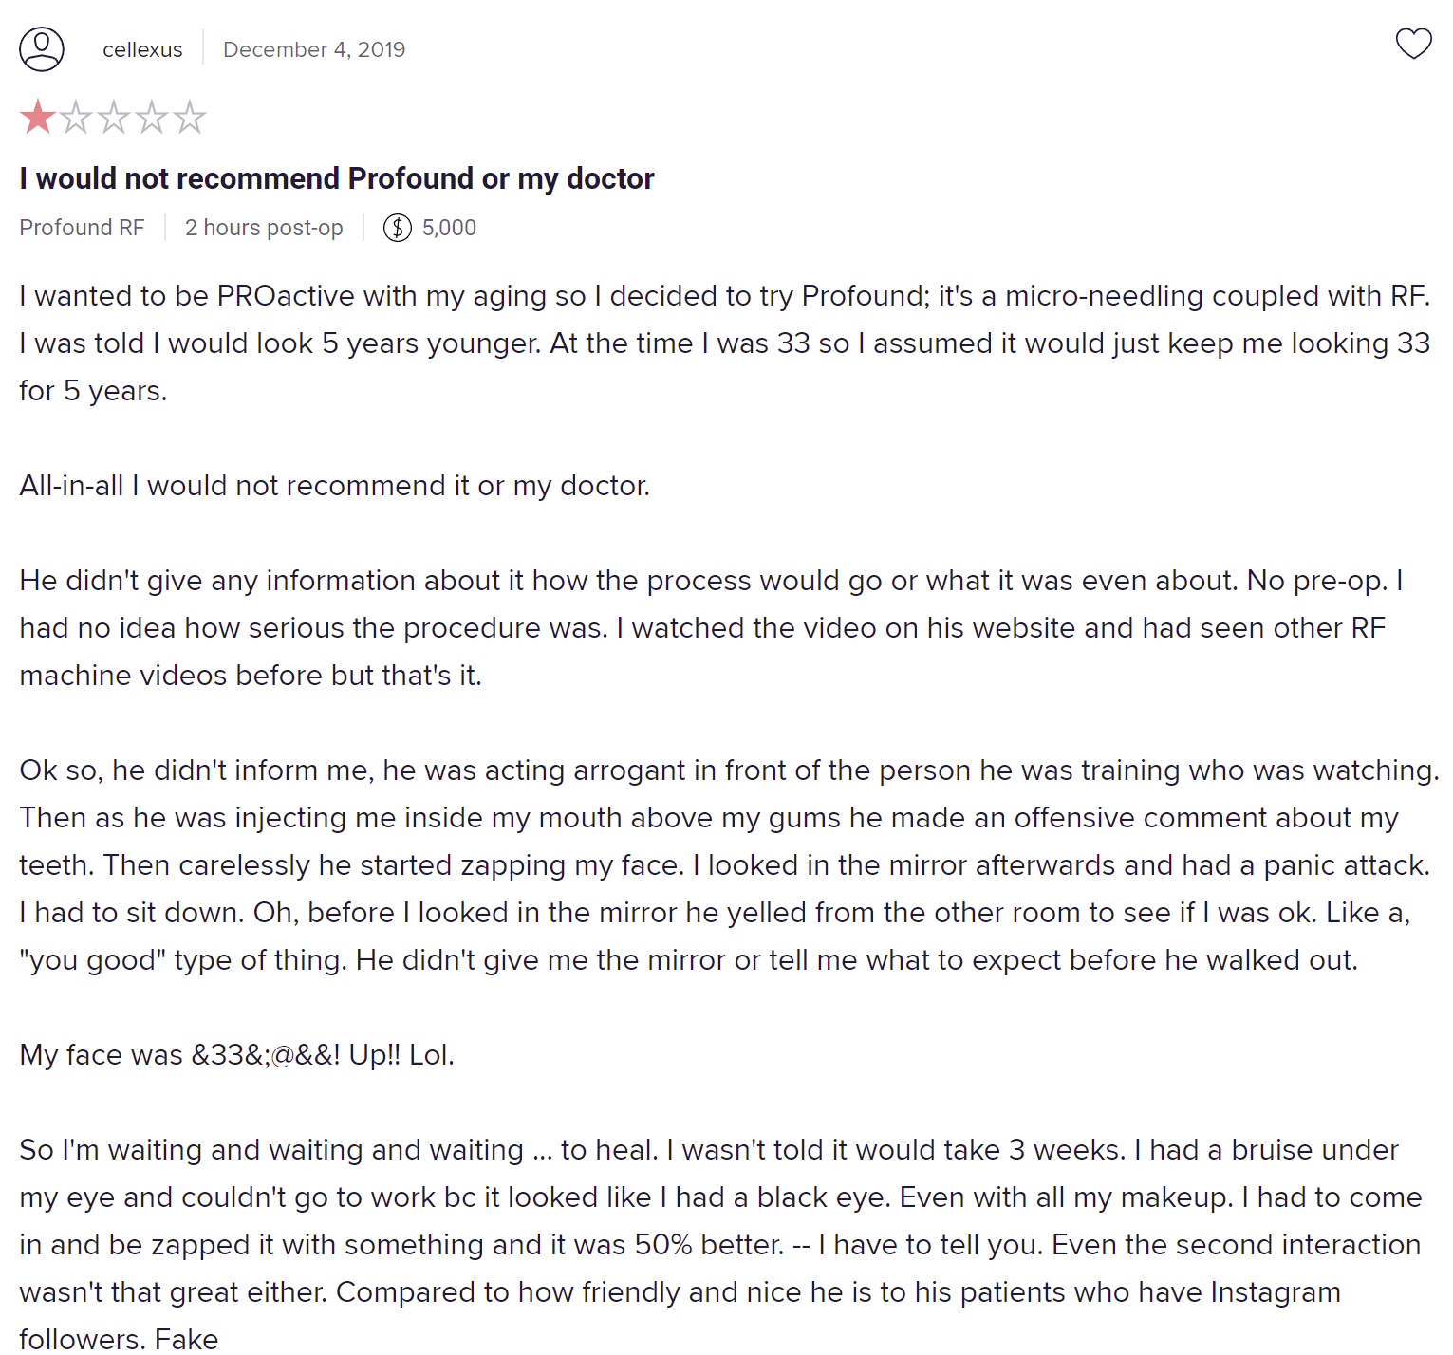Click the paragraph starting 'So I'm waiting and waiting'

(x=721, y=1244)
